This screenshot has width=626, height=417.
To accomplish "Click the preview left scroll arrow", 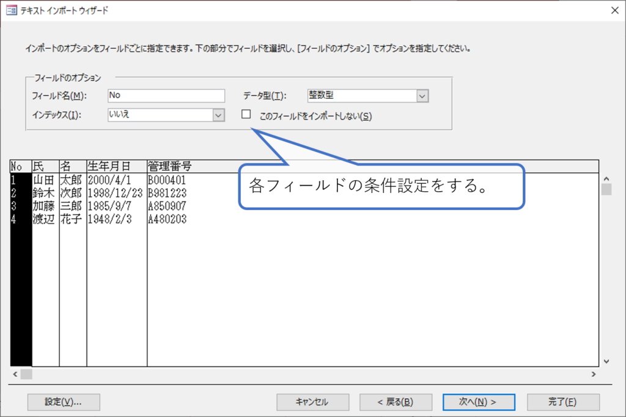I will 15,374.
